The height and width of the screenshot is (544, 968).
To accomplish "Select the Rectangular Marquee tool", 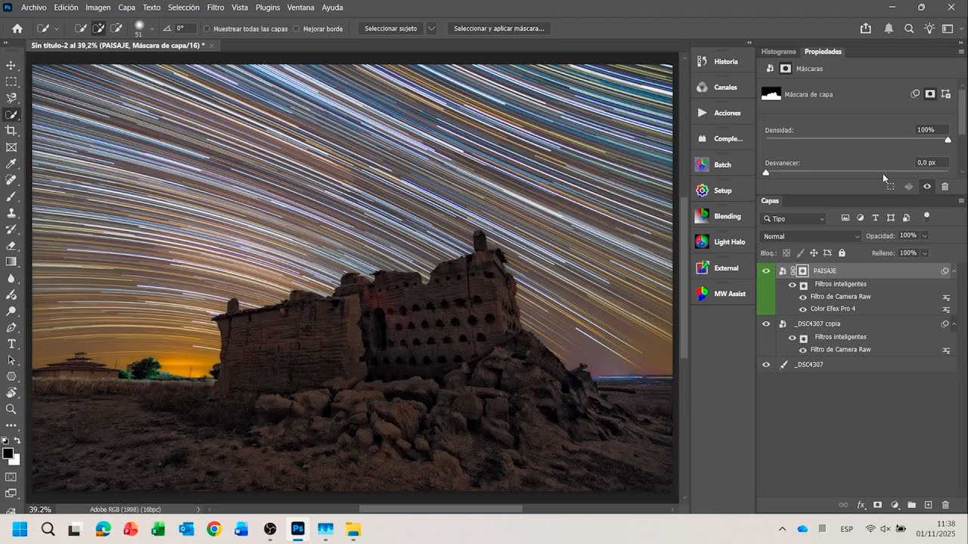I will click(11, 82).
